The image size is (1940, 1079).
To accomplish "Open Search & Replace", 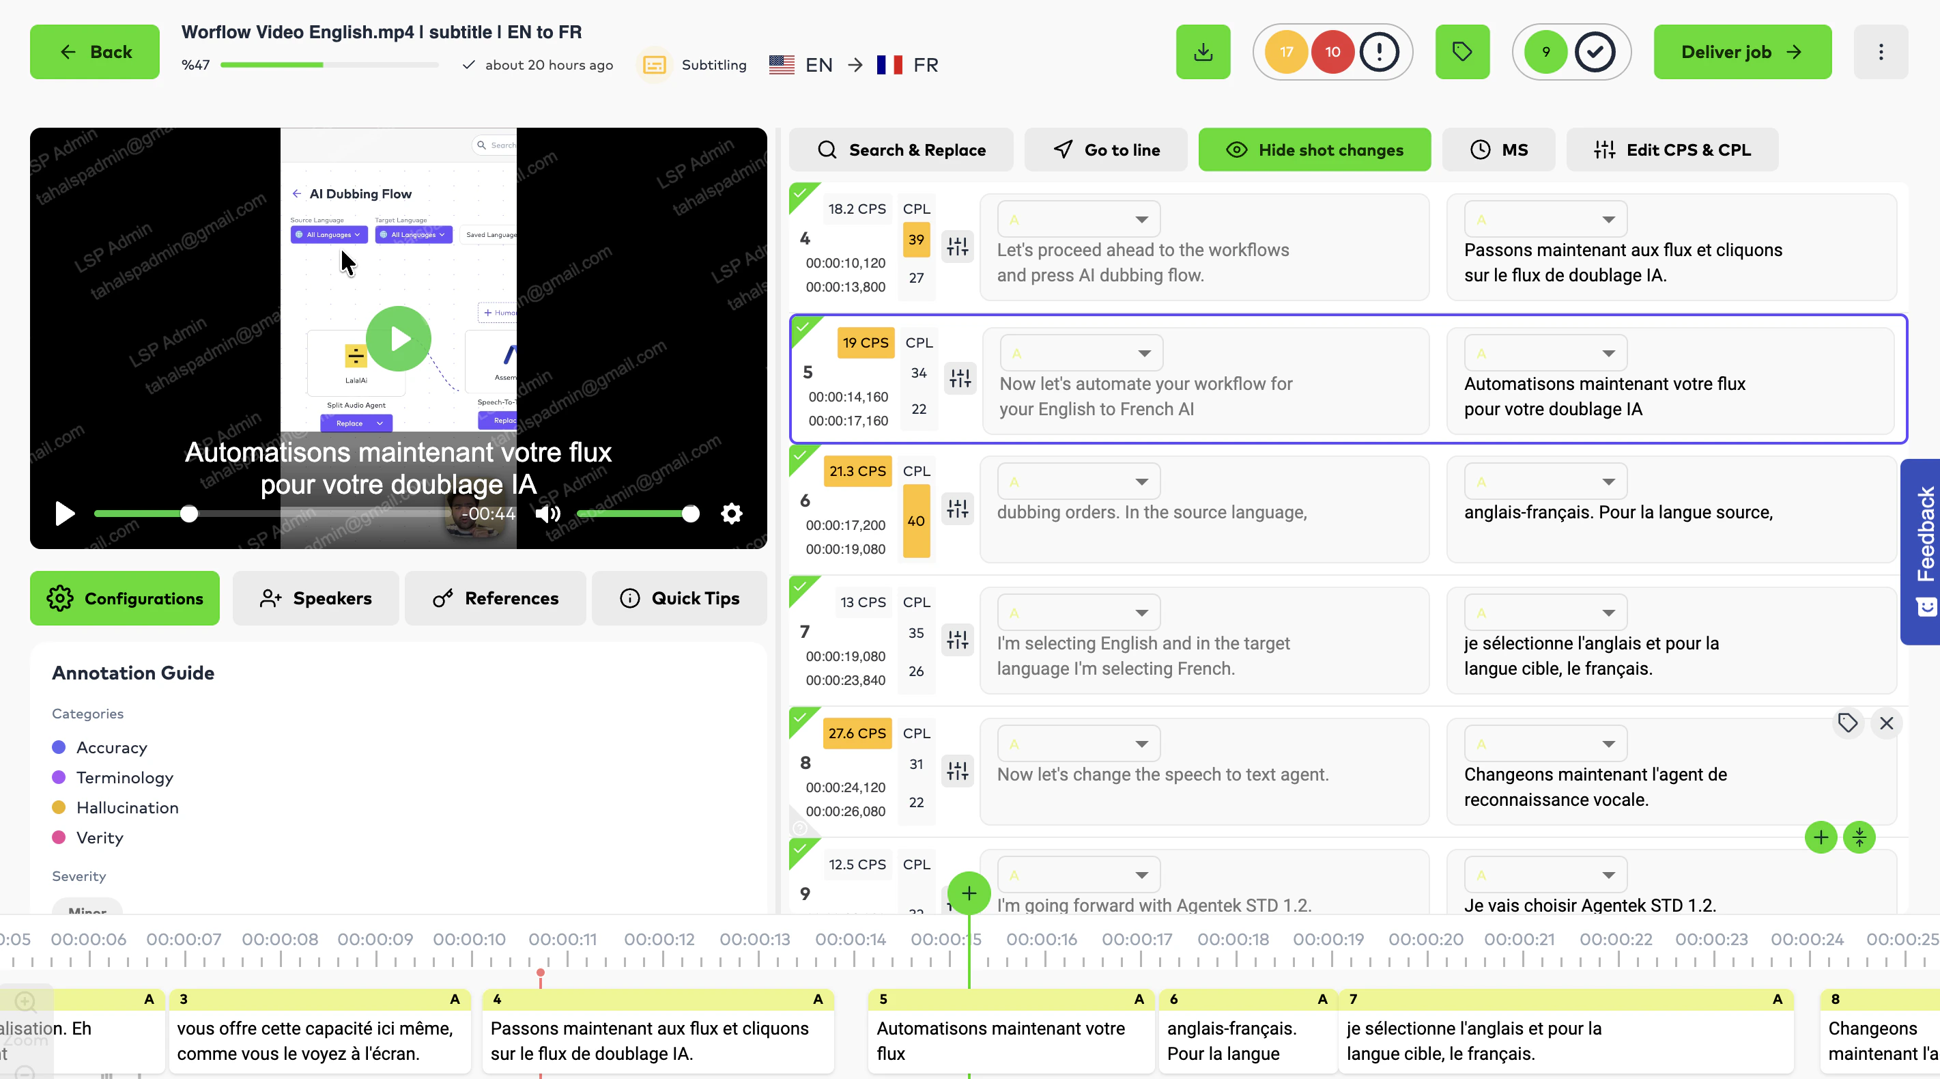I will click(901, 150).
